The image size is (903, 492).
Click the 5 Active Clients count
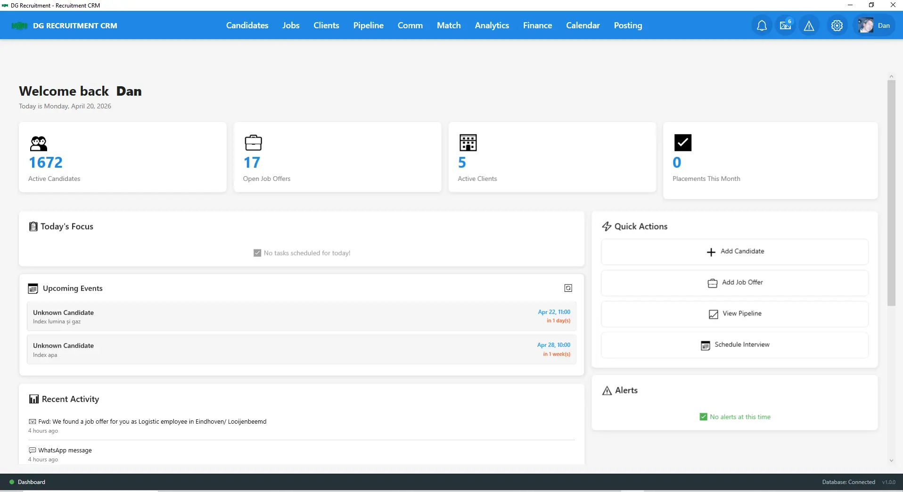pos(462,163)
